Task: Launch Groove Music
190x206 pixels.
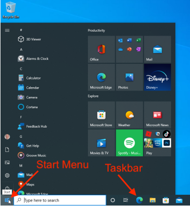Action: pos(32,155)
